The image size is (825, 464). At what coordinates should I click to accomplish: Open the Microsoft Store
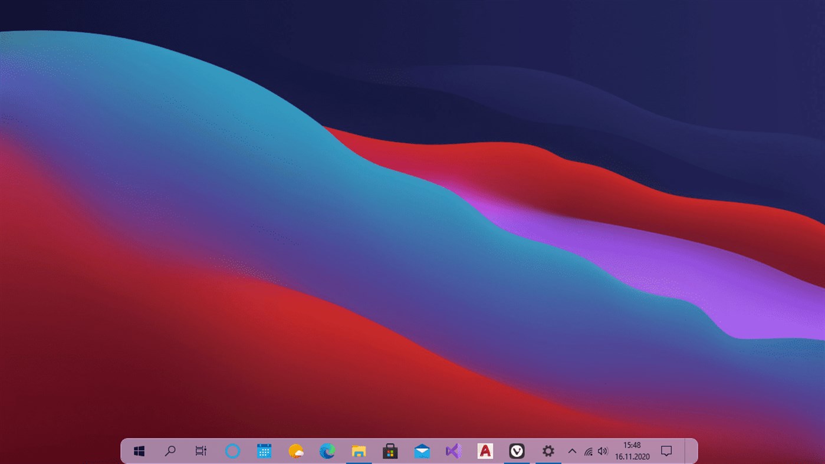(x=390, y=450)
